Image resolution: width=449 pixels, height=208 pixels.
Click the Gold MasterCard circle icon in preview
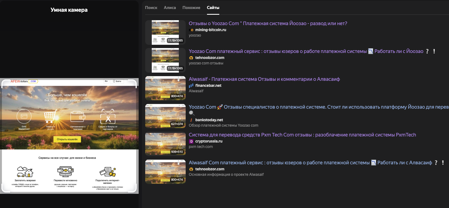(24, 117)
